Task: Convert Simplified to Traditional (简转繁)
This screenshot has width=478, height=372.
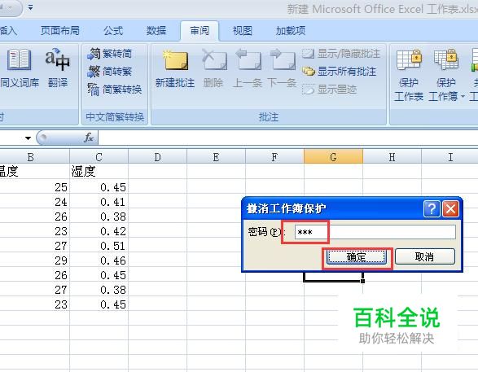Action: tap(110, 72)
